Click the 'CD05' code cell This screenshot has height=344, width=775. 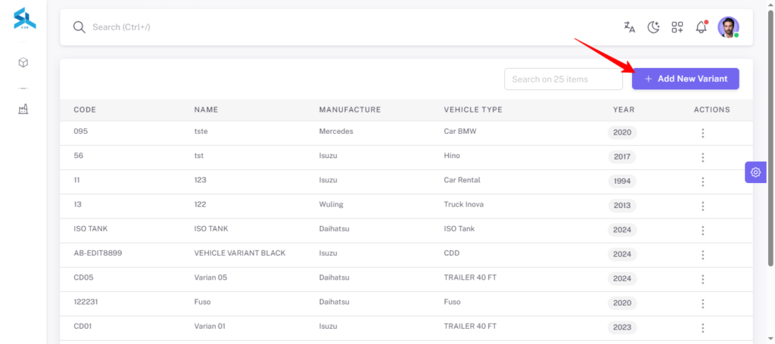tap(83, 277)
